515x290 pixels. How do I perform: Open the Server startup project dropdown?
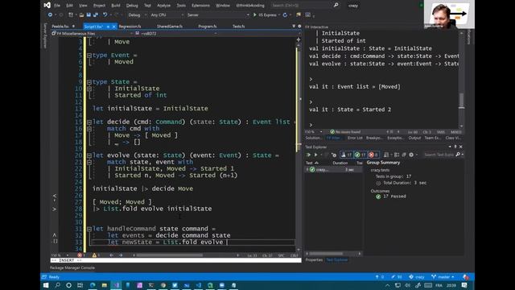point(218,14)
